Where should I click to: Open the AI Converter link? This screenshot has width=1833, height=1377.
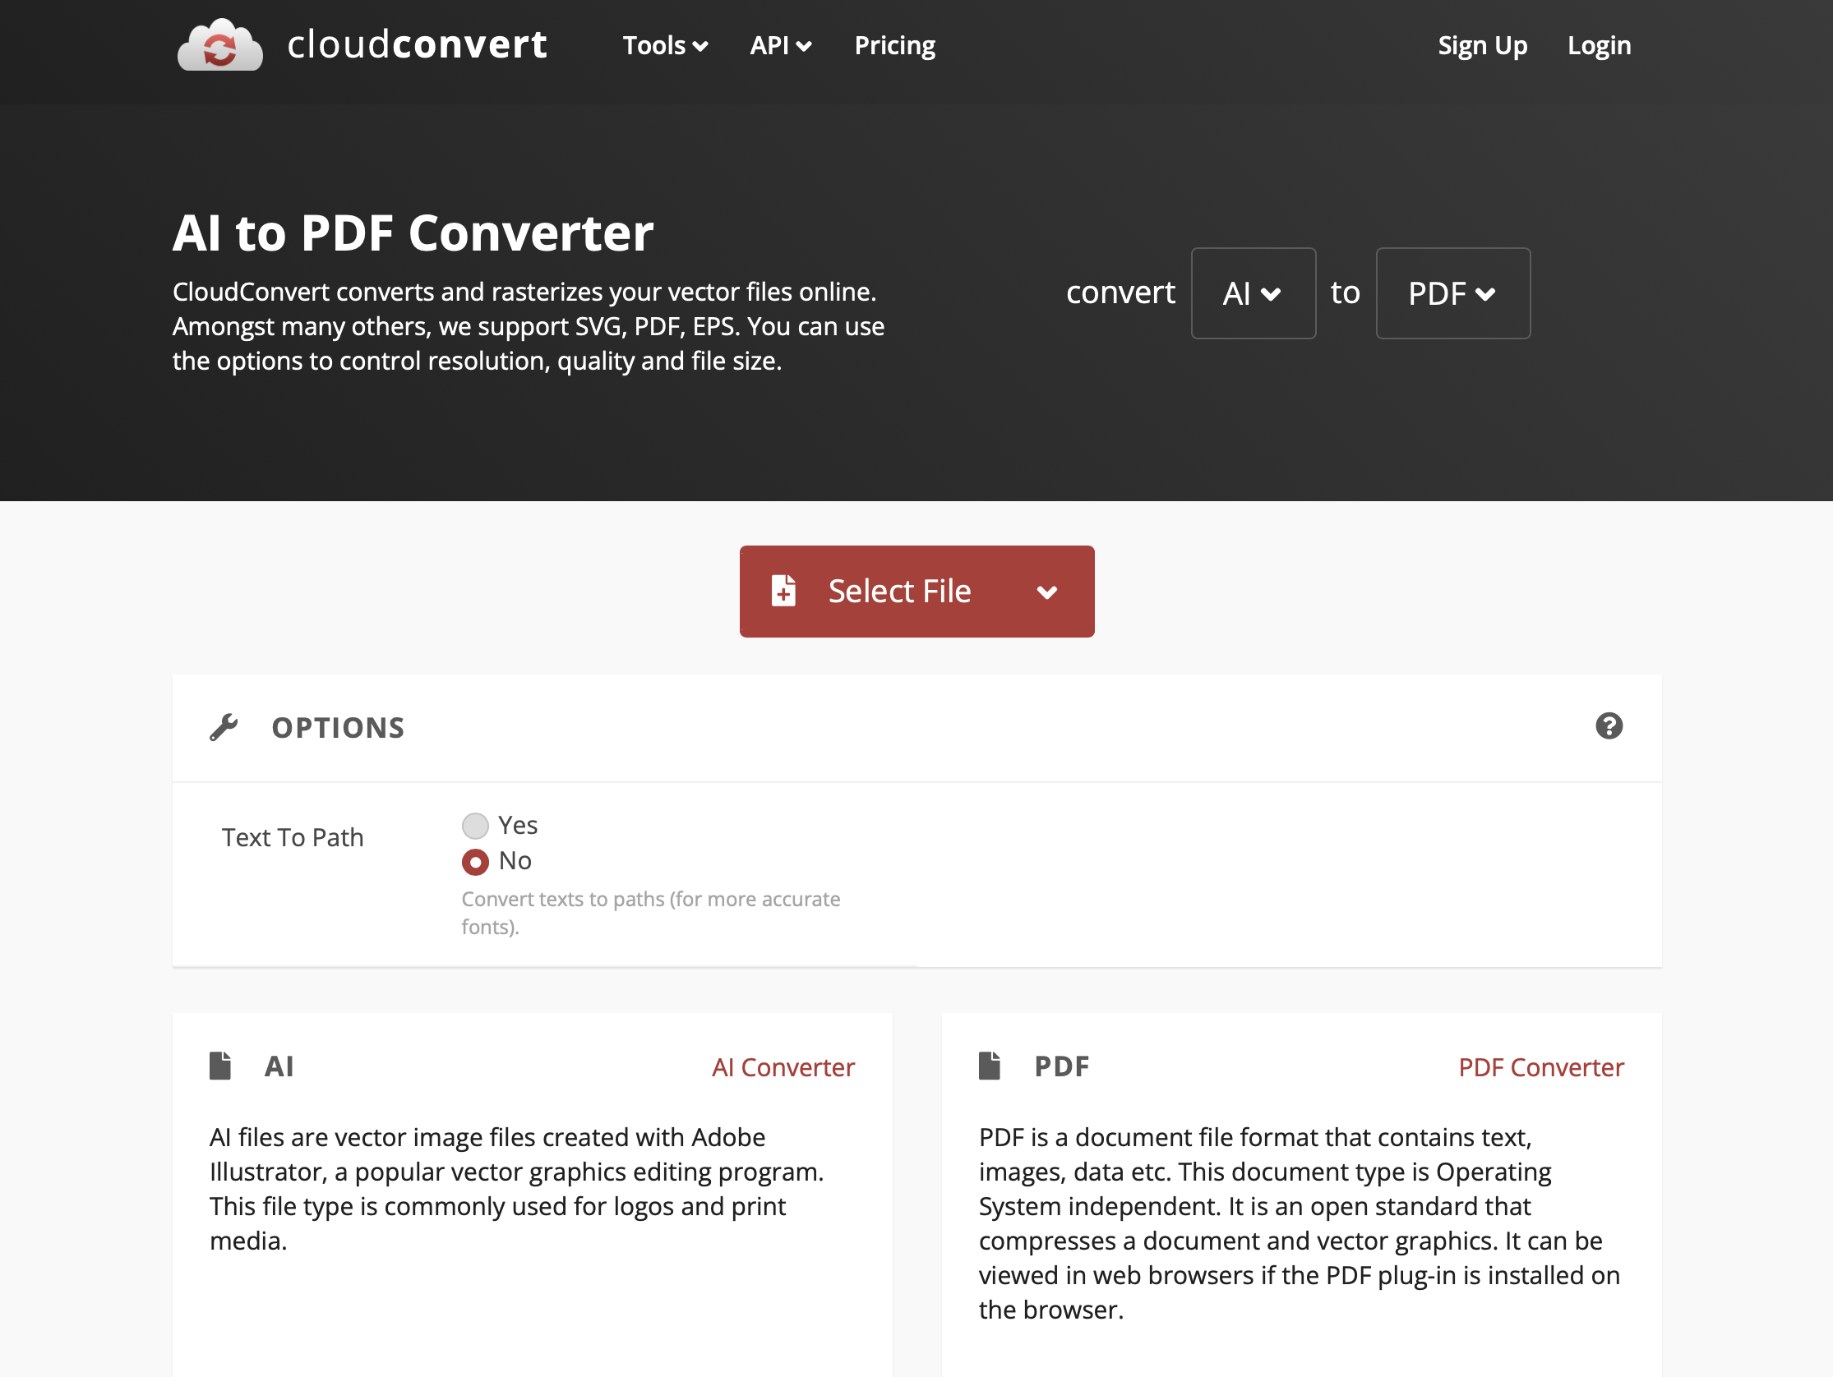[x=783, y=1067]
